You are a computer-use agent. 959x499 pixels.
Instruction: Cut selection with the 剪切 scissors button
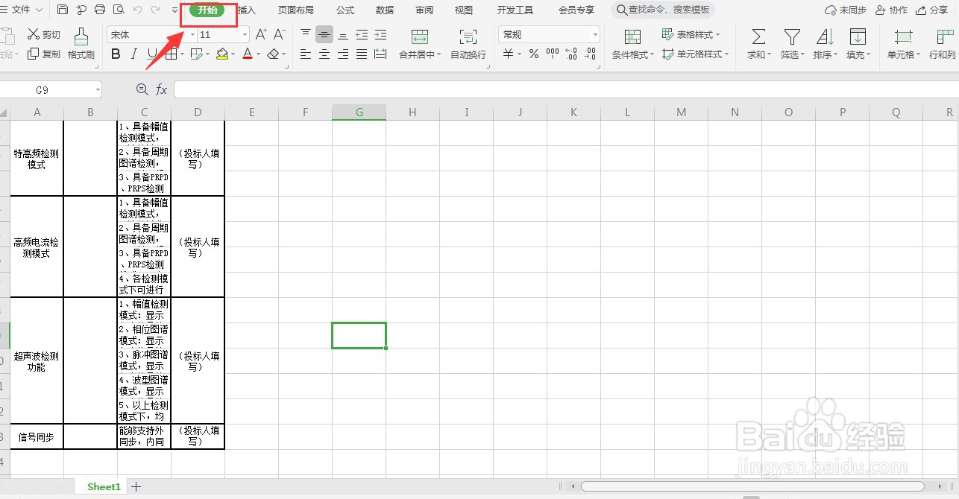pos(44,34)
